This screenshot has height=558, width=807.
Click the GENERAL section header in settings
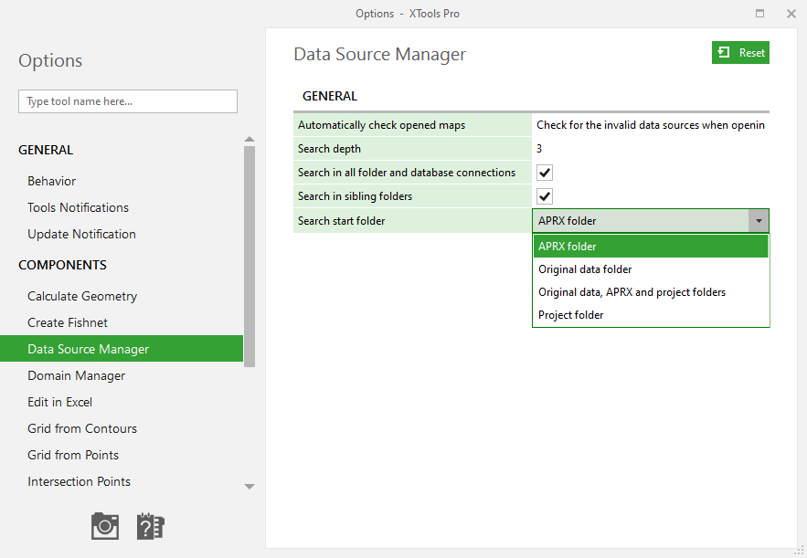(330, 96)
